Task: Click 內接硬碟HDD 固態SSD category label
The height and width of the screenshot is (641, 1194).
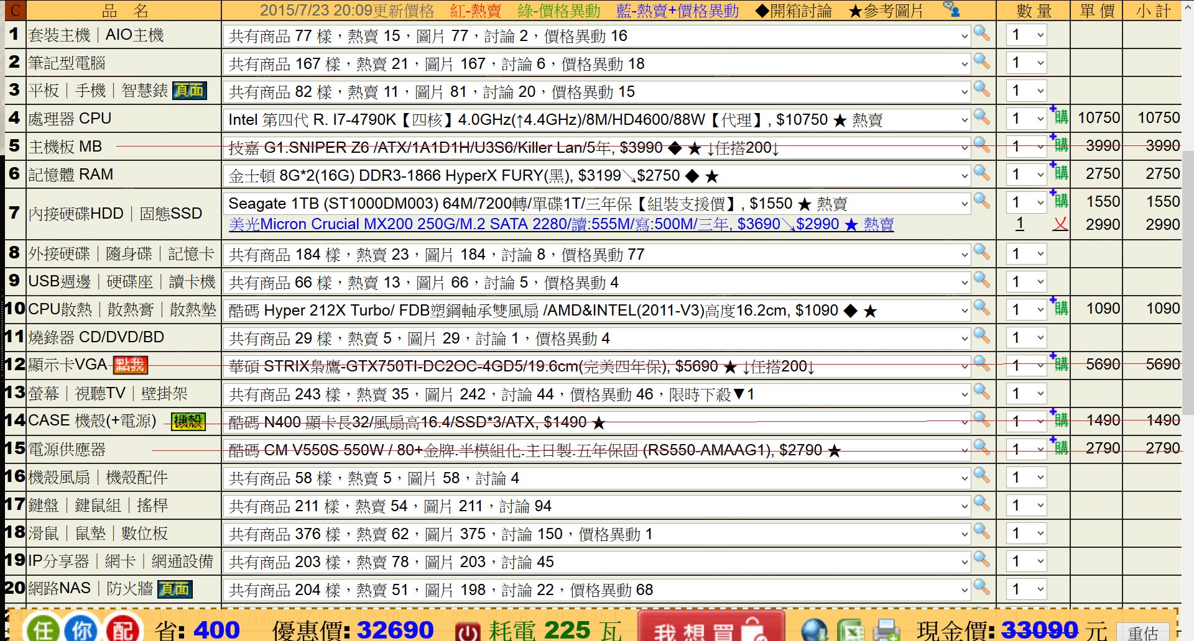Action: pyautogui.click(x=115, y=213)
